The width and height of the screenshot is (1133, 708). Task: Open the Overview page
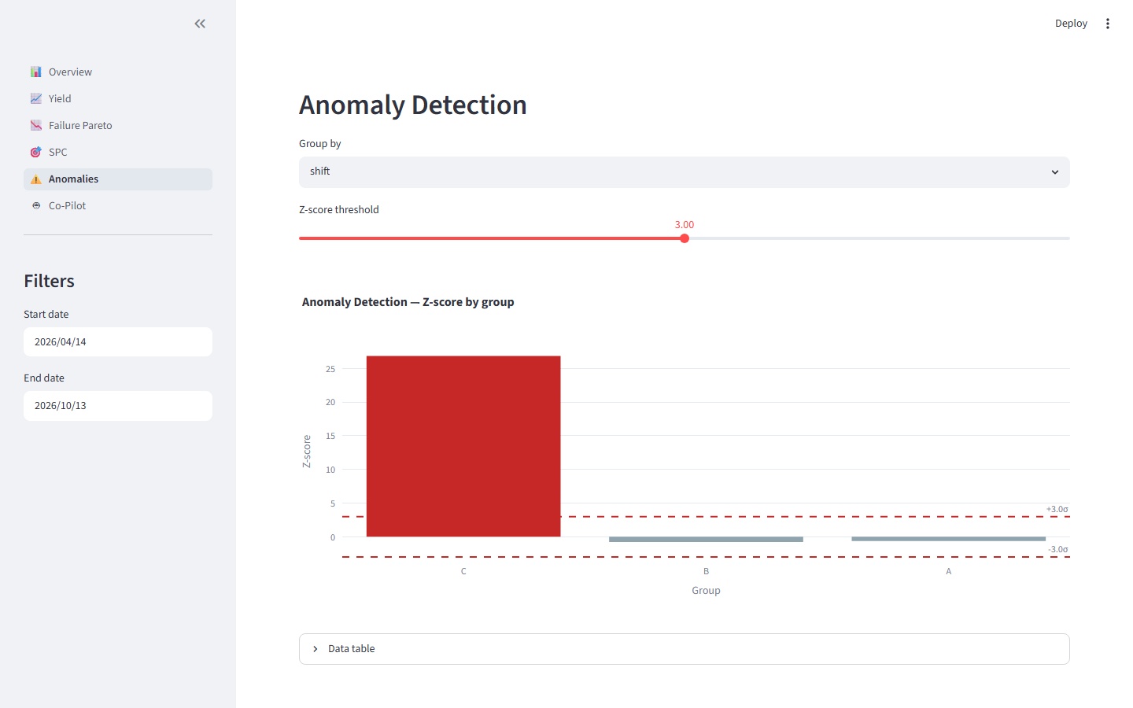(118, 72)
